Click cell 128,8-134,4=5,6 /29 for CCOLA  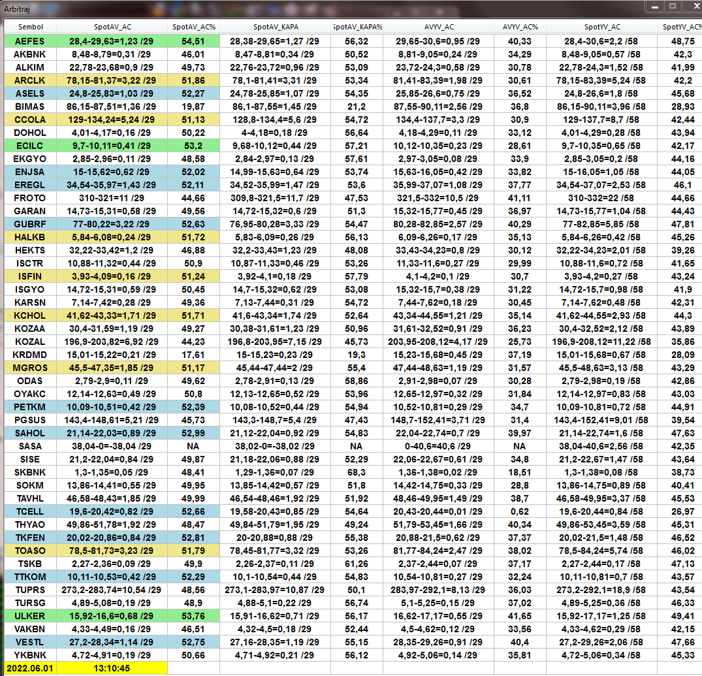click(276, 120)
